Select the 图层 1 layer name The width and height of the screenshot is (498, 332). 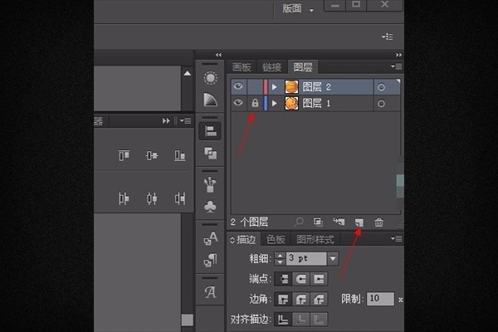click(316, 103)
